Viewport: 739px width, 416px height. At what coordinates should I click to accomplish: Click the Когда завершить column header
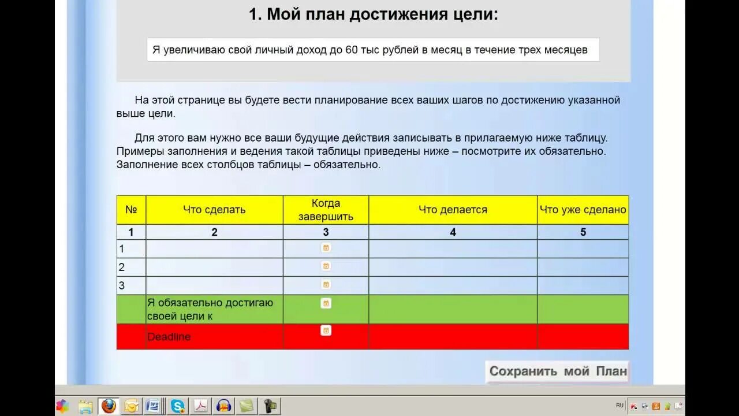[326, 210]
